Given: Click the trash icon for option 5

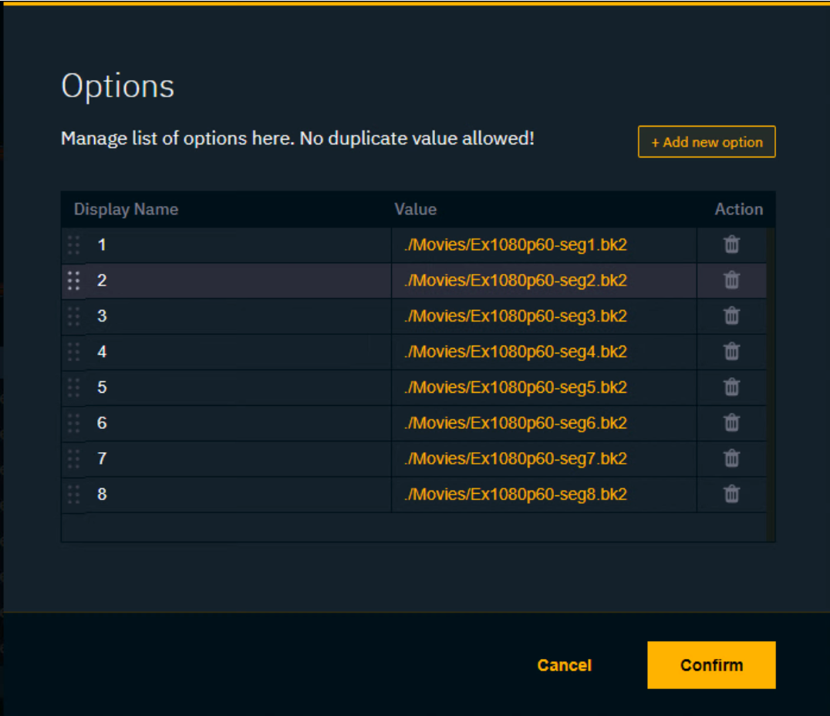Looking at the screenshot, I should pyautogui.click(x=731, y=387).
